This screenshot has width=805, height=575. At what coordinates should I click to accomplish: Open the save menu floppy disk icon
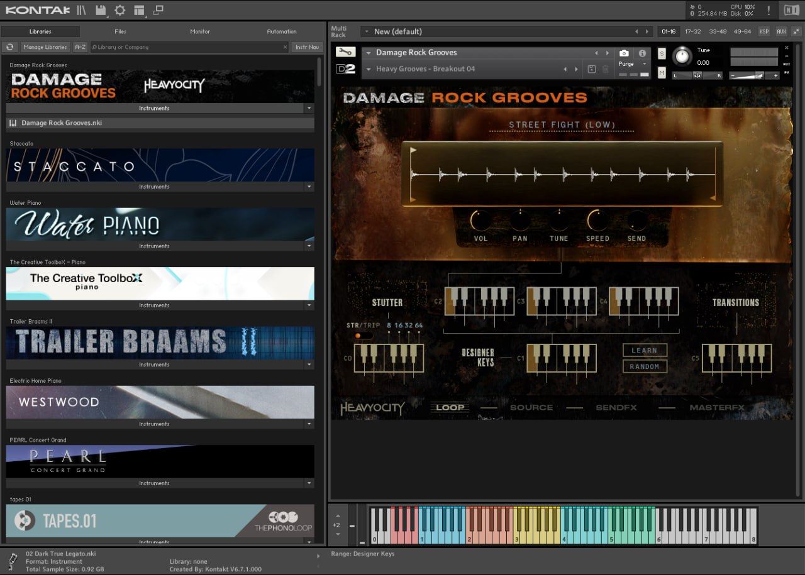tap(101, 10)
